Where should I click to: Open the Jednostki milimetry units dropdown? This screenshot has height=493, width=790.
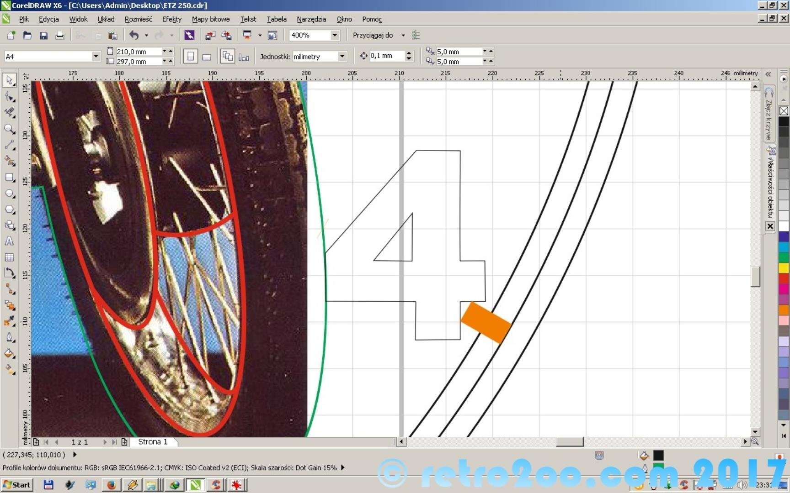342,56
